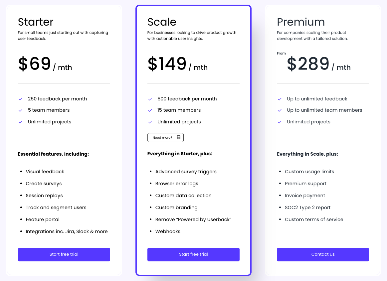Image resolution: width=387 pixels, height=281 pixels.
Task: Click the checkmark beside Unlimited projects under Premium
Action: coord(280,121)
